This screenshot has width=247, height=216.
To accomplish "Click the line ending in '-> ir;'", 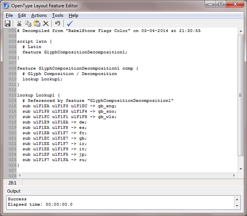I will pyautogui.click(x=54, y=144).
